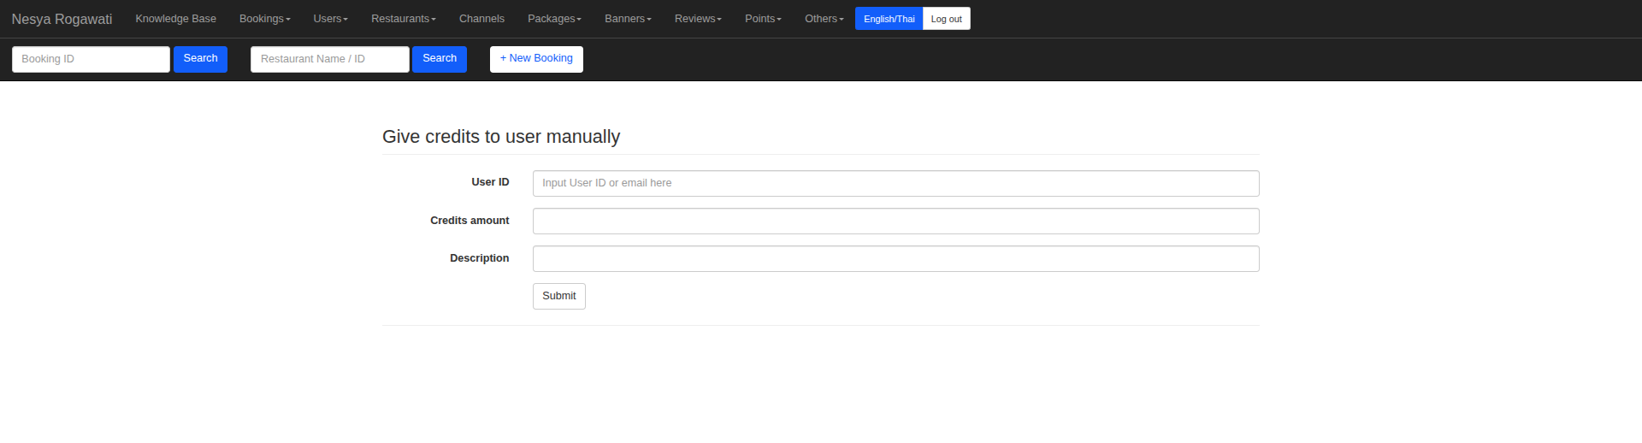The width and height of the screenshot is (1642, 443).
Task: Click the Nesya Rogawati brand link
Action: [62, 19]
